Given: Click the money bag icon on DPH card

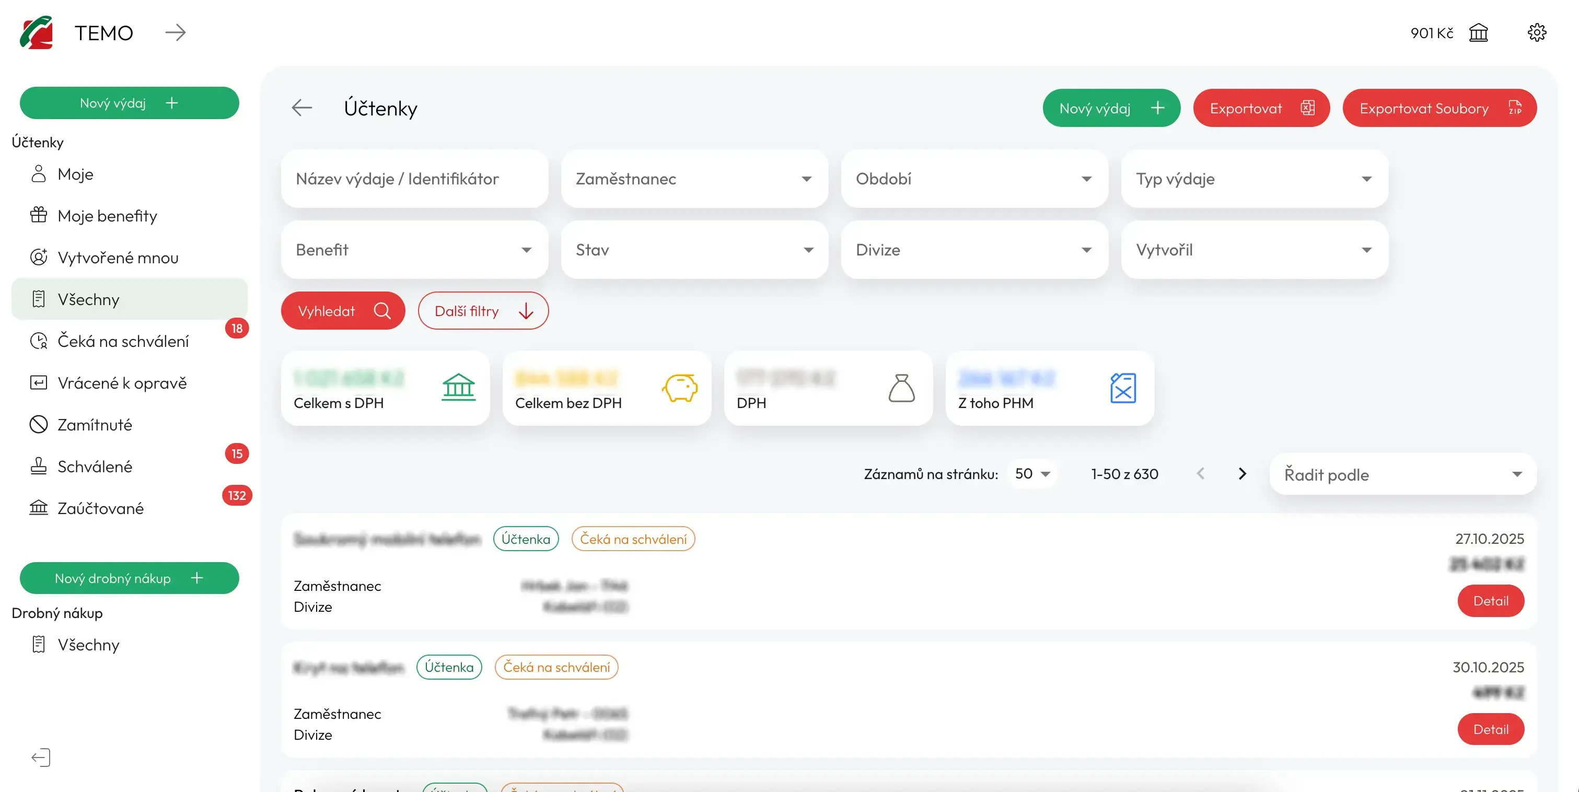Looking at the screenshot, I should (901, 388).
